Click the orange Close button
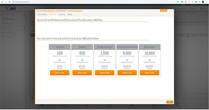Screen dimensions: 209x110 click(x=170, y=102)
